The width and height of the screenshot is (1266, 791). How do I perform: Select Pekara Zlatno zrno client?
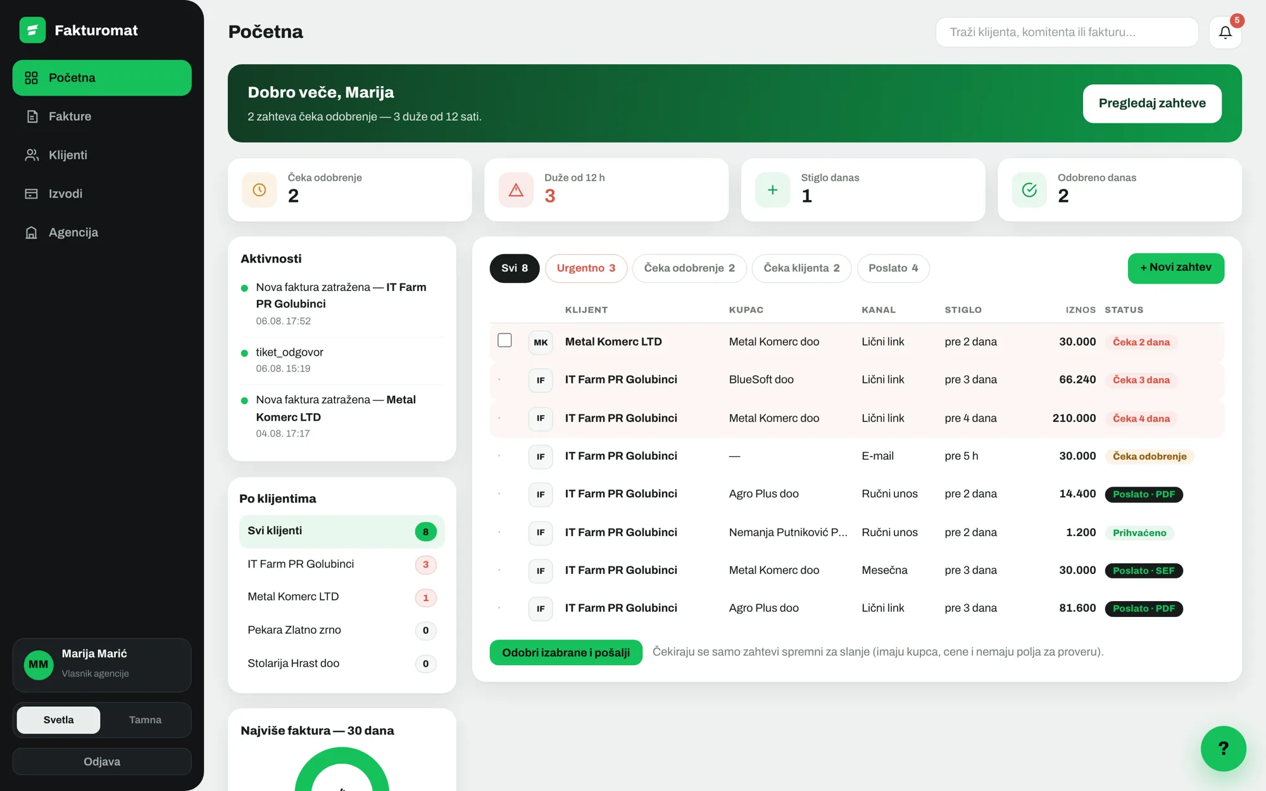342,630
